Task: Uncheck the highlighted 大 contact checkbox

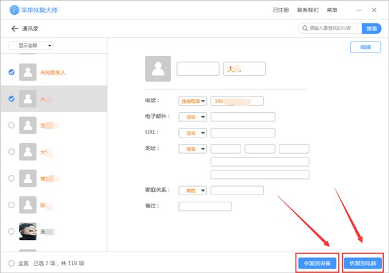Action: (x=11, y=99)
